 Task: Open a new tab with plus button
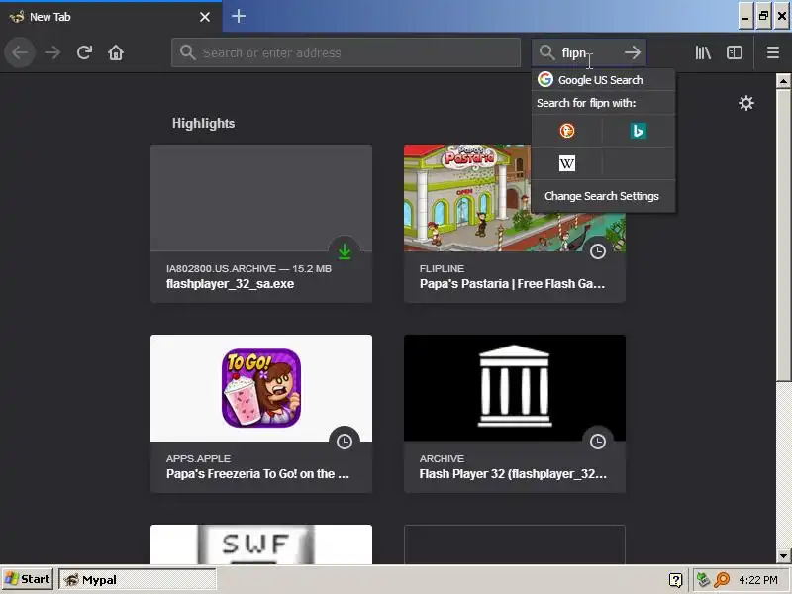pos(239,16)
